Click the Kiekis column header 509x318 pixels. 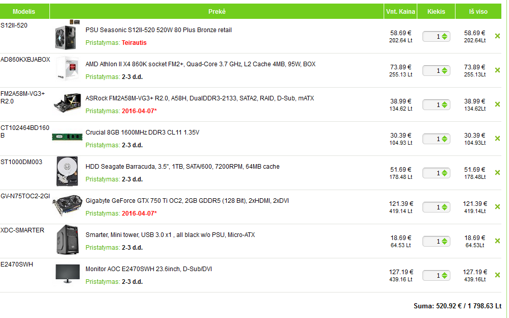click(436, 11)
